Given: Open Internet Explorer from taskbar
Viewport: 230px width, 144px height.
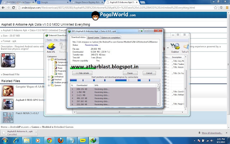Looking at the screenshot, I should [16, 140].
